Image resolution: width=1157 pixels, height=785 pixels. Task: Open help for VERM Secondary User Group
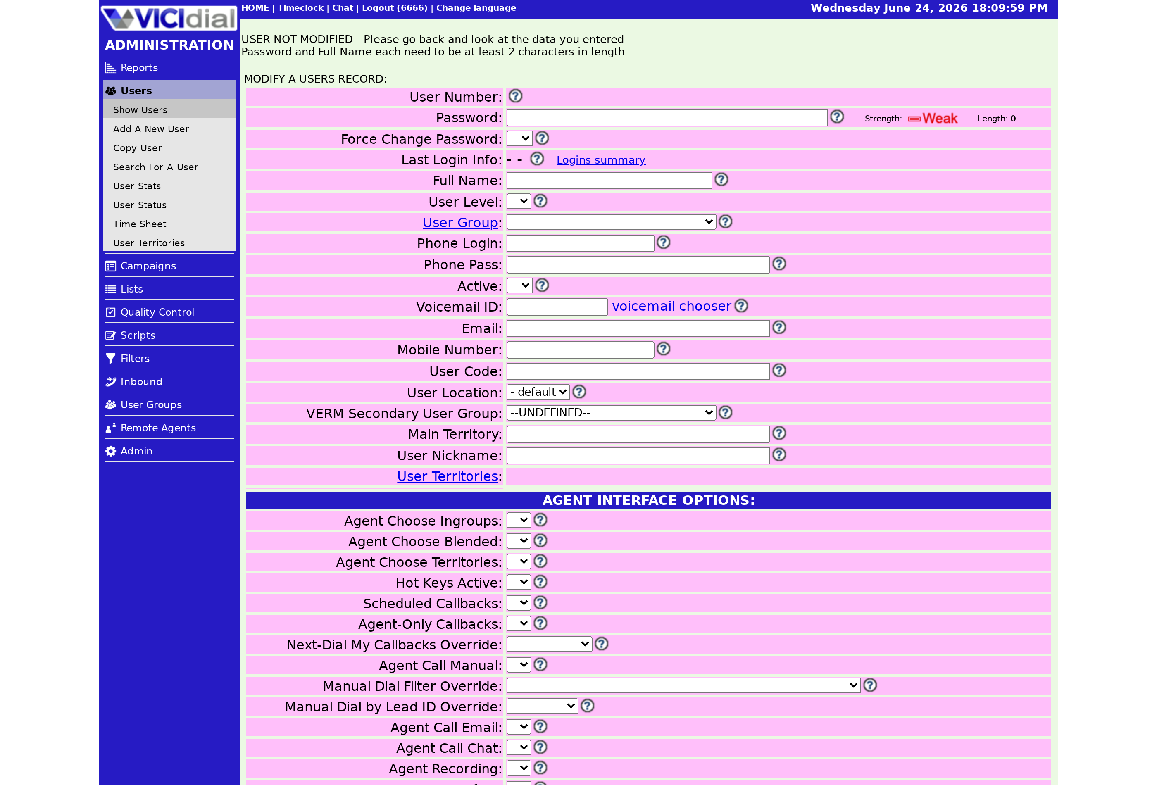[x=725, y=412]
